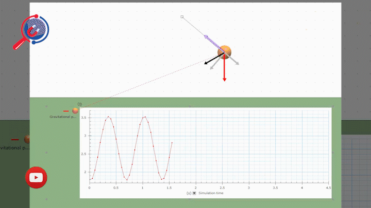This screenshot has width=371, height=208.
Task: Click the small ball icon in graph legend
Action: click(x=75, y=110)
